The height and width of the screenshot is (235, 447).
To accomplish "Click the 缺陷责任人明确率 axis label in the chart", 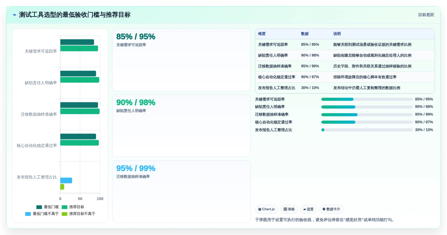I will 41,83.
